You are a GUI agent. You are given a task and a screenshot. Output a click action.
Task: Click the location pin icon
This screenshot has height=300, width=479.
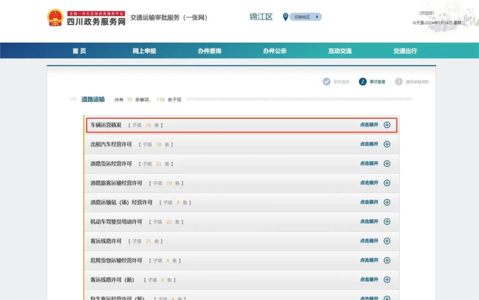click(x=285, y=17)
